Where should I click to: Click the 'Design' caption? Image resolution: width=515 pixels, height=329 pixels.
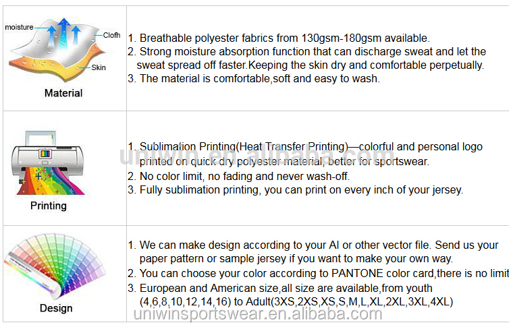[56, 308]
